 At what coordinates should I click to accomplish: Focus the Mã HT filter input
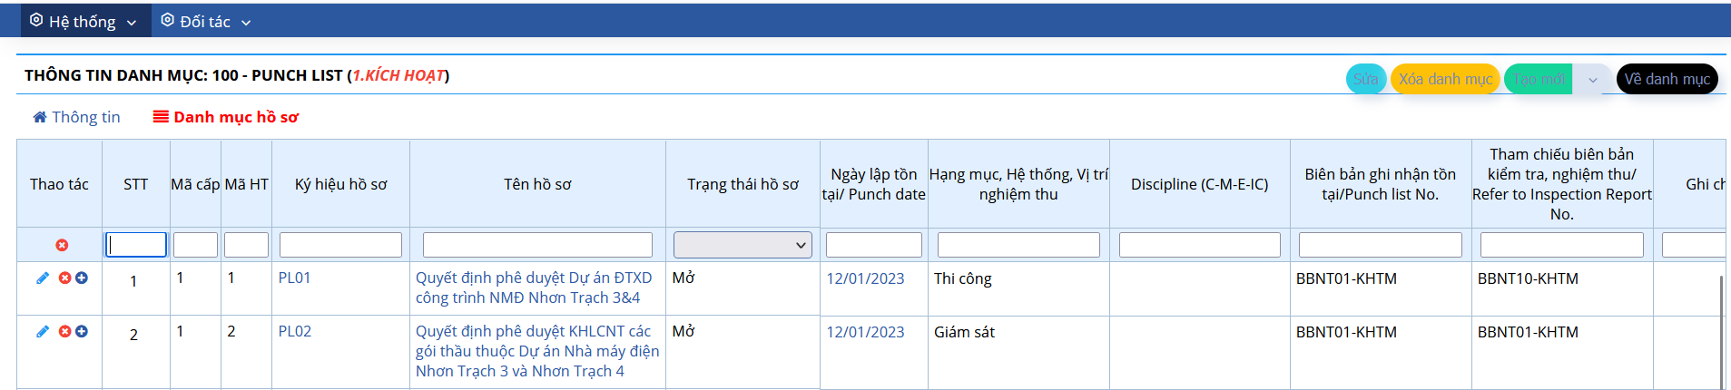tap(246, 245)
